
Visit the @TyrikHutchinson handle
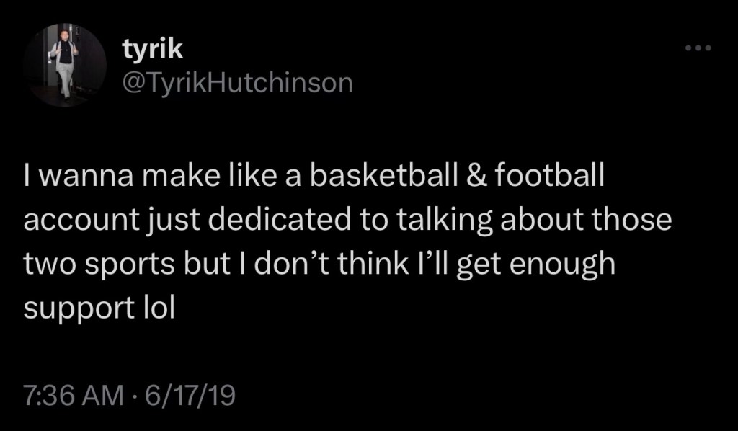point(237,84)
